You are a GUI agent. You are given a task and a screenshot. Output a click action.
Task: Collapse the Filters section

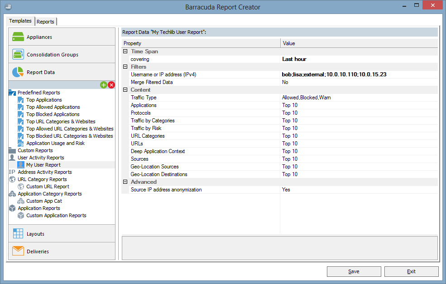tap(125, 67)
